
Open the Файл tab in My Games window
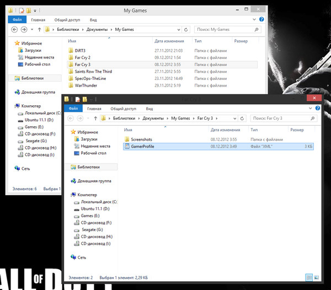pos(17,20)
